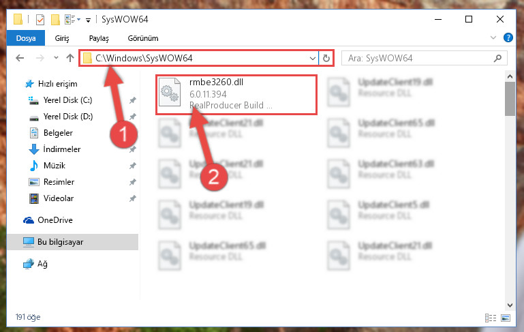The image size is (524, 332).
Task: Click the Back navigation arrow
Action: click(x=20, y=58)
